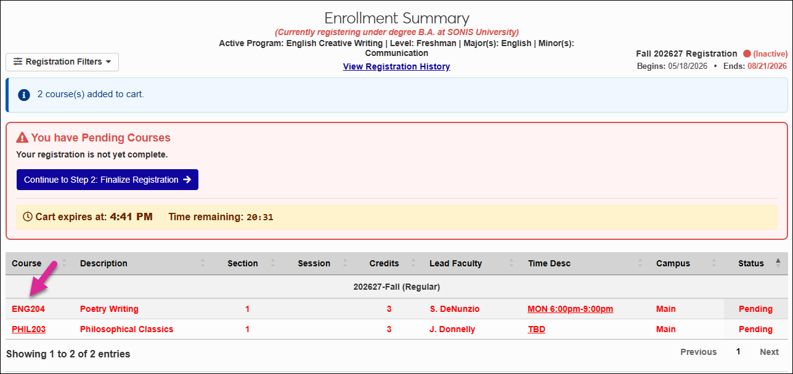This screenshot has height=374, width=793.
Task: Click the 4:41 PM cart expiry time
Action: tap(131, 217)
